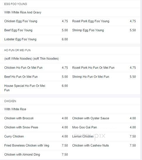Click Fried Boneless Chicken with Veg
This screenshot has height=160, width=142.
pyautogui.click(x=27, y=145)
